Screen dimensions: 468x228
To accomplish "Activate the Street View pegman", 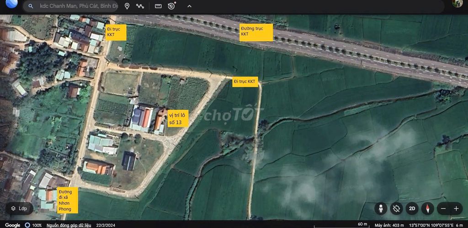I will pyautogui.click(x=380, y=208).
